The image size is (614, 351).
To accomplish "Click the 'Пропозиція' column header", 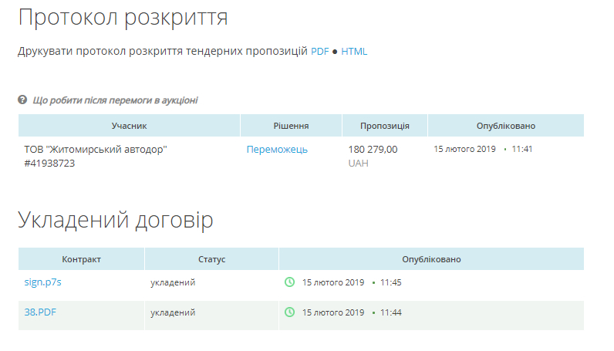I will [384, 126].
